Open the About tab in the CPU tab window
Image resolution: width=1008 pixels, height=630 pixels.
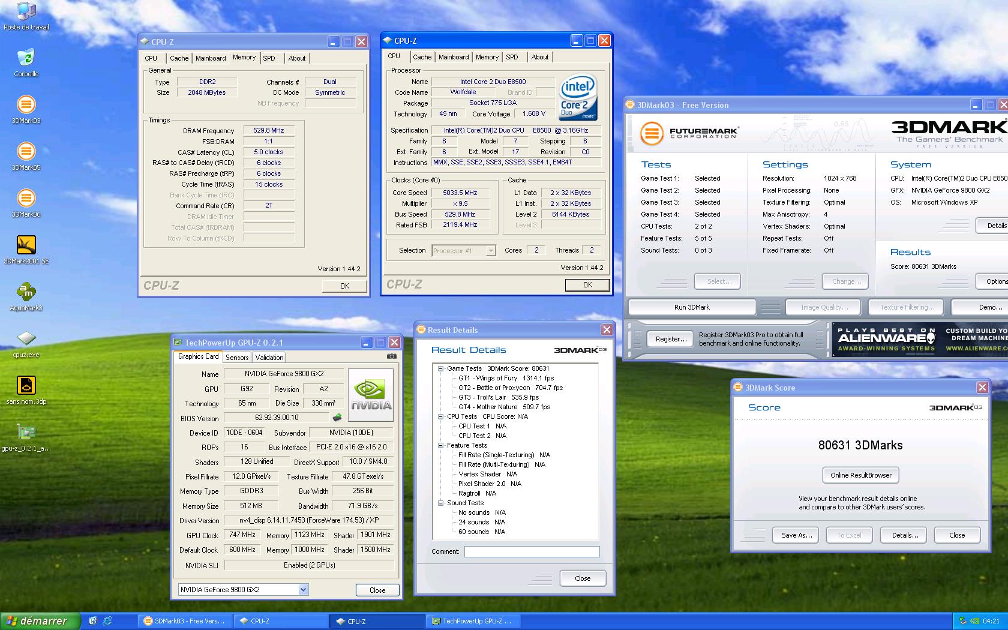(540, 57)
